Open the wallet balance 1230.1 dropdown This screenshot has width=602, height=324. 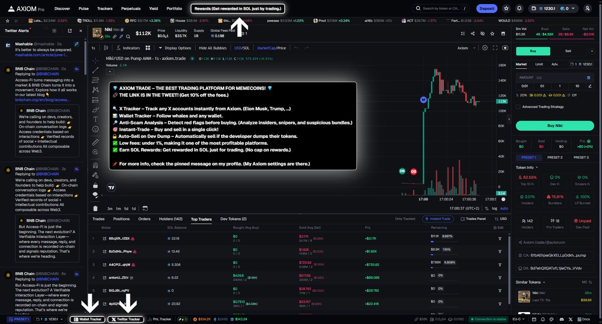point(554,9)
